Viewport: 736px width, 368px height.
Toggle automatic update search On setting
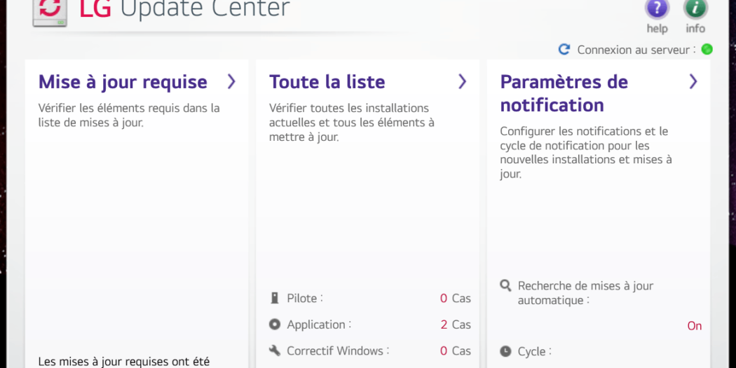(694, 326)
